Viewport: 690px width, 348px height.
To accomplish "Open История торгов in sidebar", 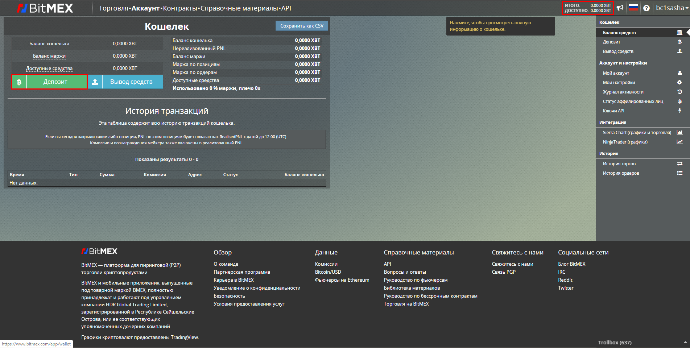I will pos(619,164).
